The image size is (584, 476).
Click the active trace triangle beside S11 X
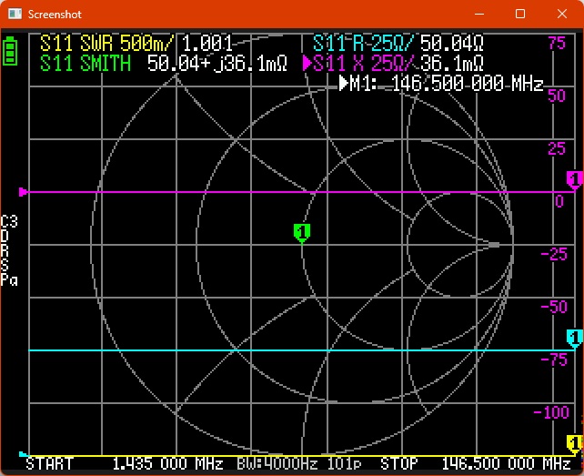307,63
